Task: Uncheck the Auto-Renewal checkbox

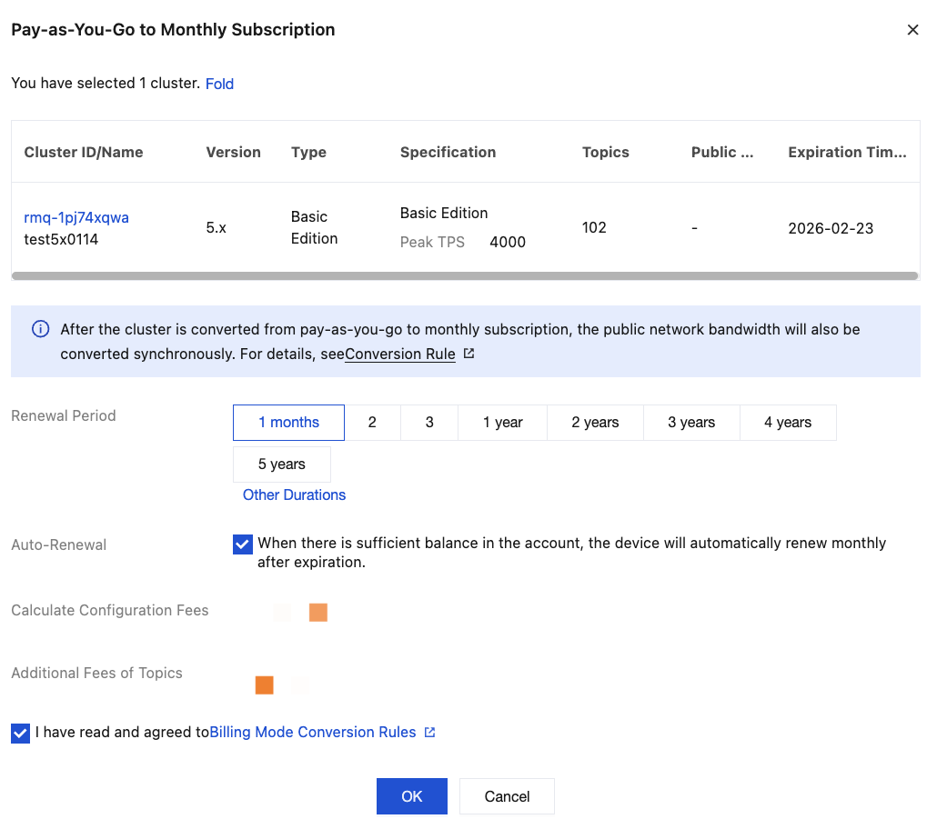Action: (x=243, y=544)
